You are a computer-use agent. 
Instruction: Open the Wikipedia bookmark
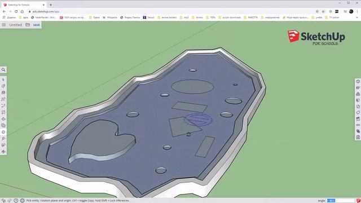(109, 17)
